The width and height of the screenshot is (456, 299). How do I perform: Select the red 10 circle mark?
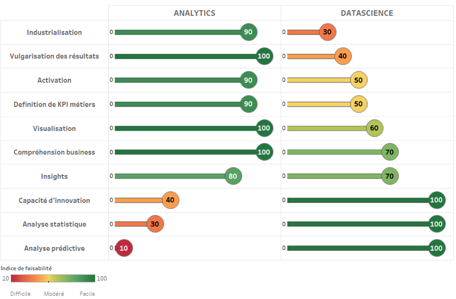[x=124, y=249]
